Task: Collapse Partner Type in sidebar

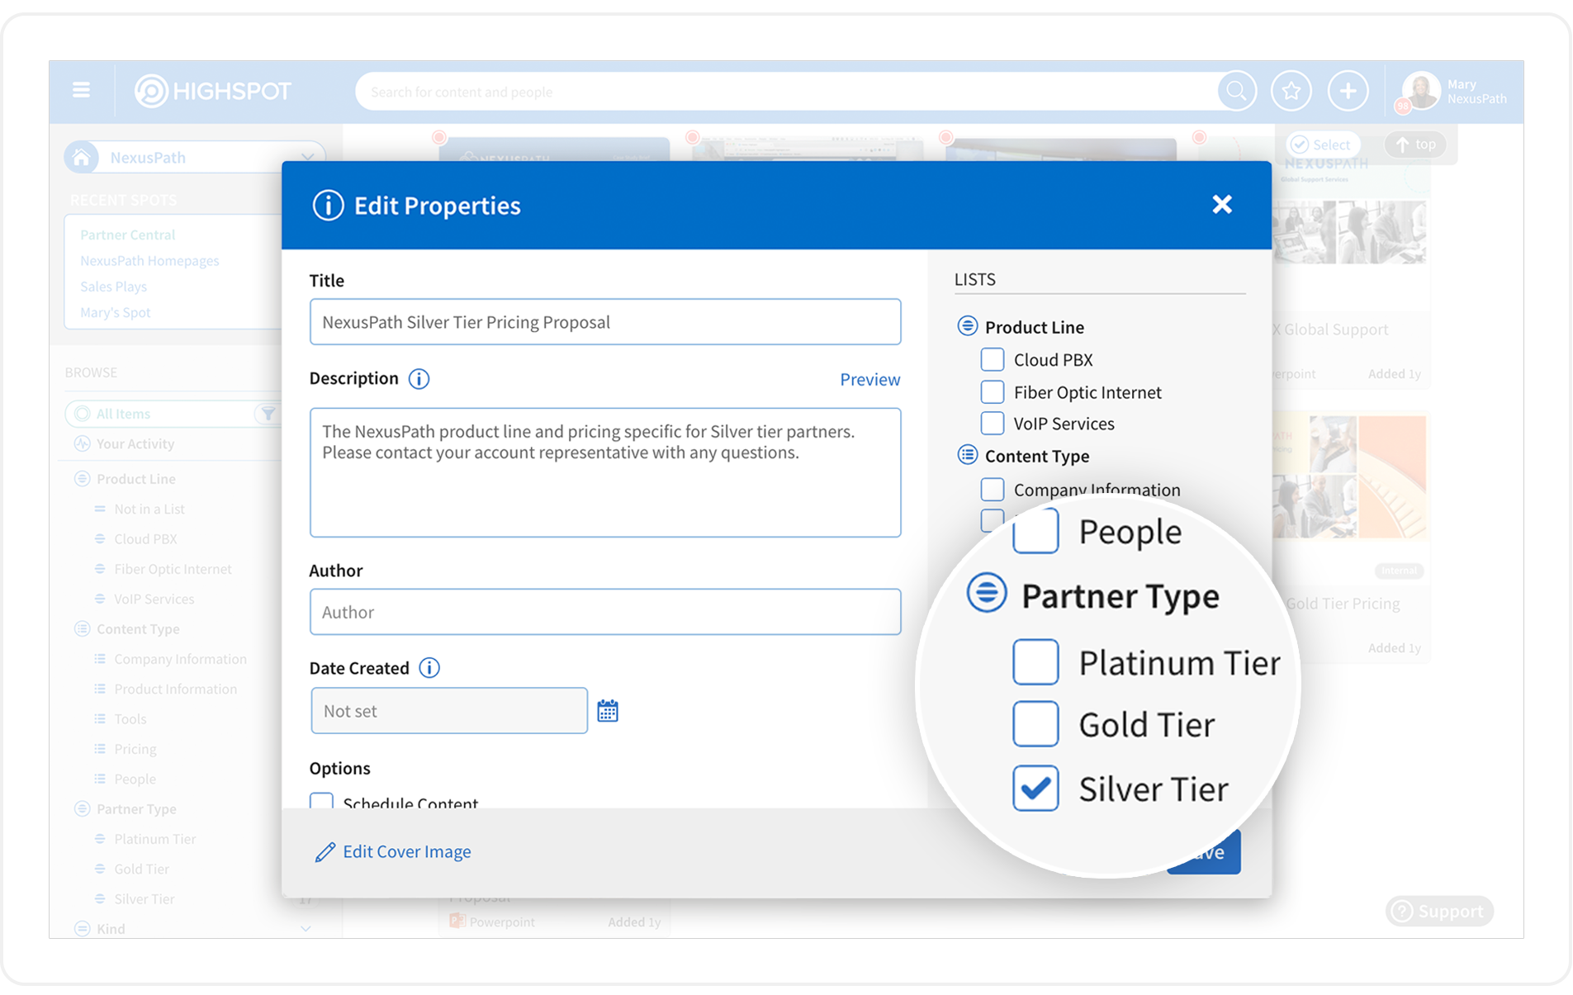Action: tap(82, 809)
